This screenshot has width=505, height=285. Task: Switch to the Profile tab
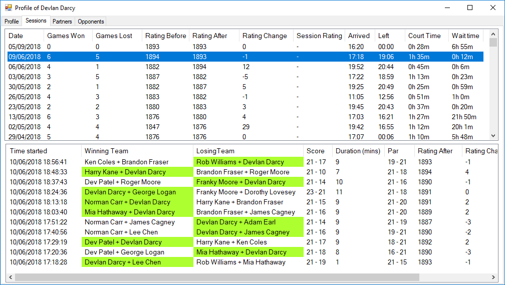coord(12,21)
